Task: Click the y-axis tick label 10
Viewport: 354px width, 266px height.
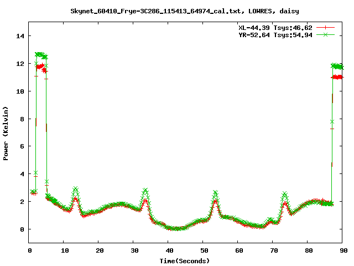Action: tap(20, 91)
